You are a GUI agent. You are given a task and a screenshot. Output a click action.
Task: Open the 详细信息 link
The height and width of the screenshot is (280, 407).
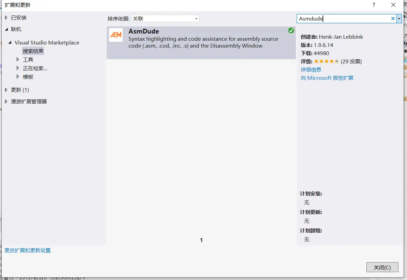[x=311, y=69]
